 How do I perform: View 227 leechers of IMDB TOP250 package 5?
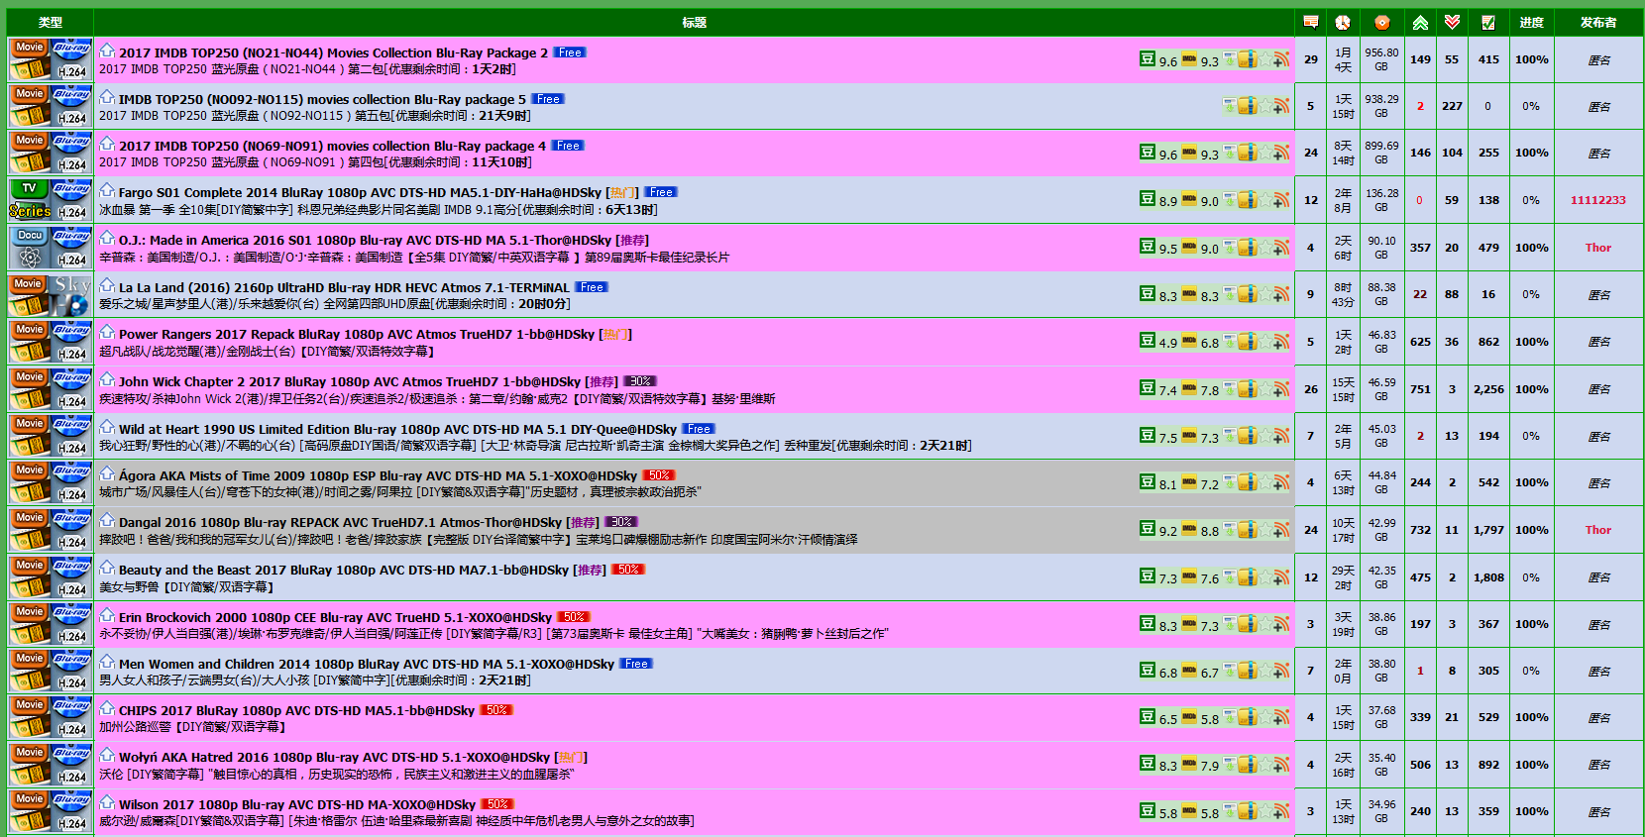click(1452, 106)
